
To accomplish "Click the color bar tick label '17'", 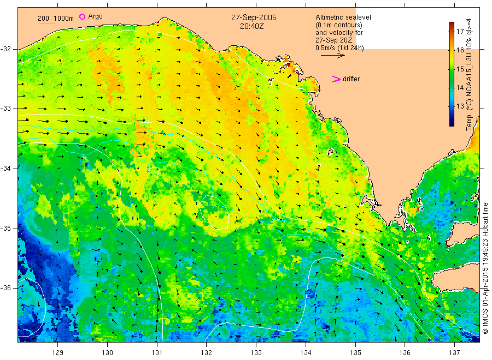I will (460, 31).
